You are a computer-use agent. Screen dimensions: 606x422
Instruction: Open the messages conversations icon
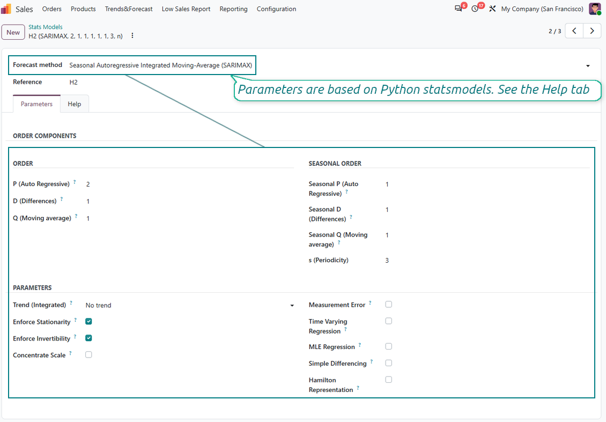(459, 9)
